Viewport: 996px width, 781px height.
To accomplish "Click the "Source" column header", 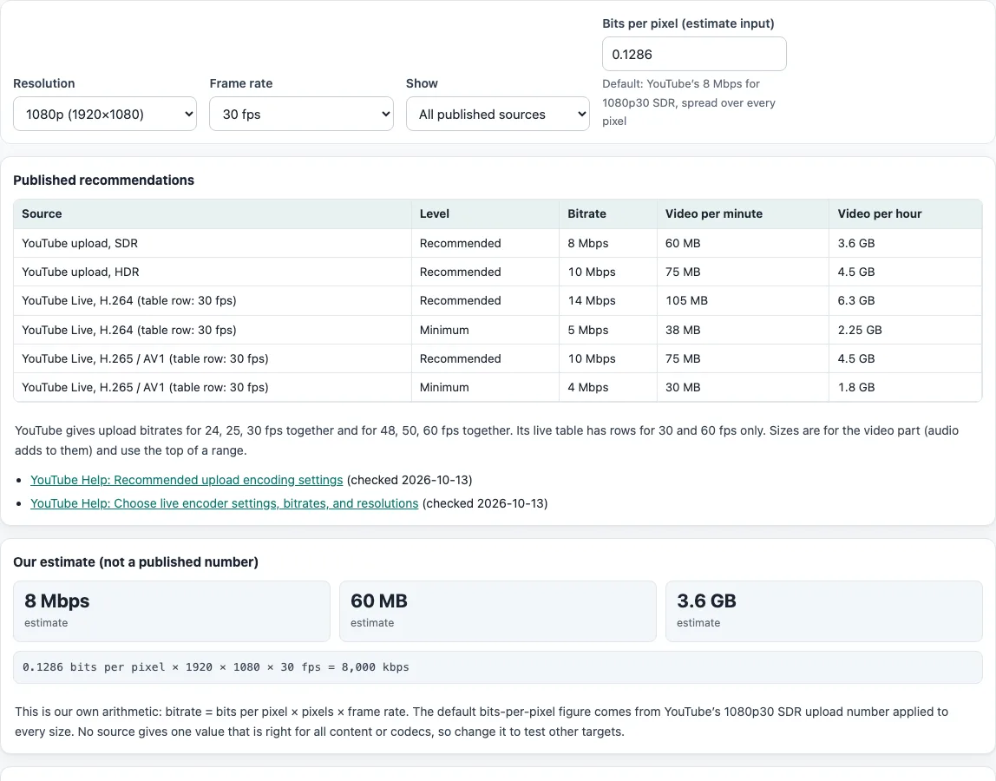I will click(x=213, y=213).
